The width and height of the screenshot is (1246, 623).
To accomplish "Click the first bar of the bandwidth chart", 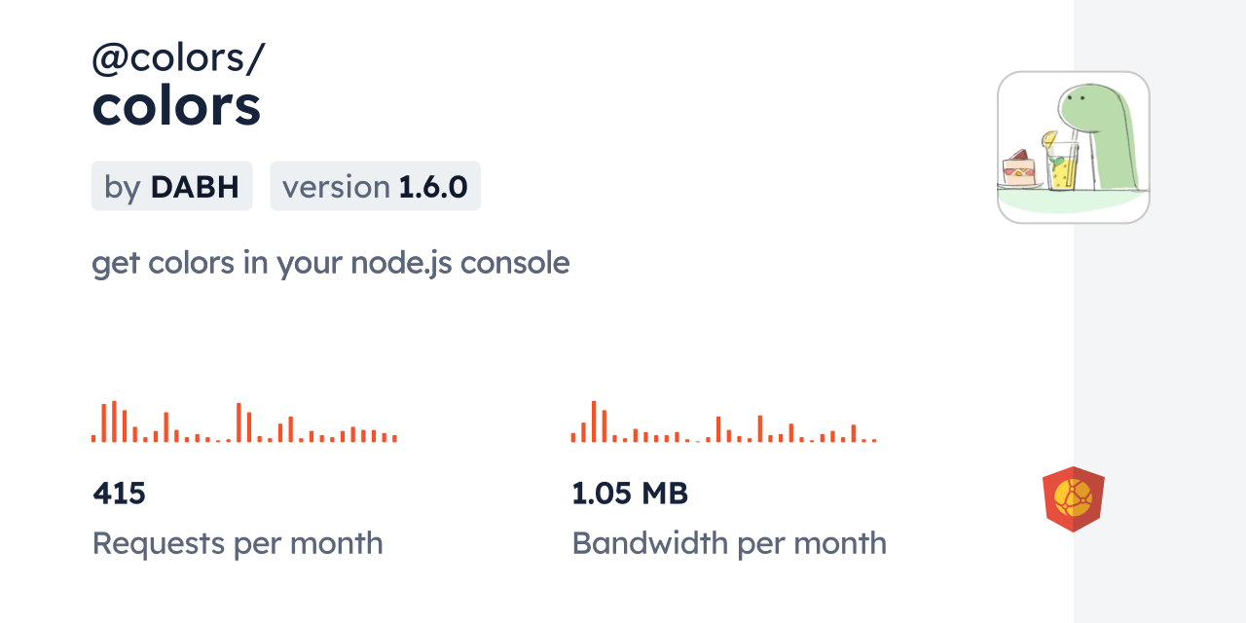I will click(573, 438).
